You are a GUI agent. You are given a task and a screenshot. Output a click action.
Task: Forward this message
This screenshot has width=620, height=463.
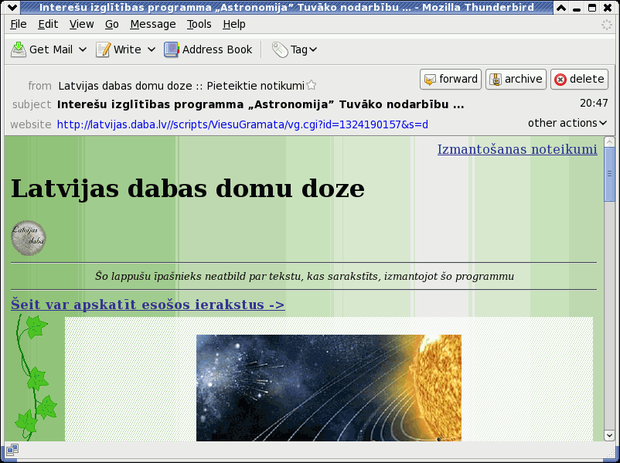coord(451,79)
